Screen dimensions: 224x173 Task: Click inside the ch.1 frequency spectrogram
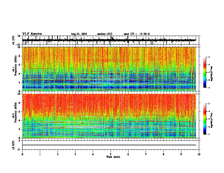point(109,69)
